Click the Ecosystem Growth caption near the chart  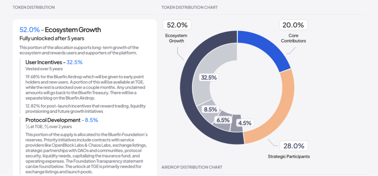point(176,38)
